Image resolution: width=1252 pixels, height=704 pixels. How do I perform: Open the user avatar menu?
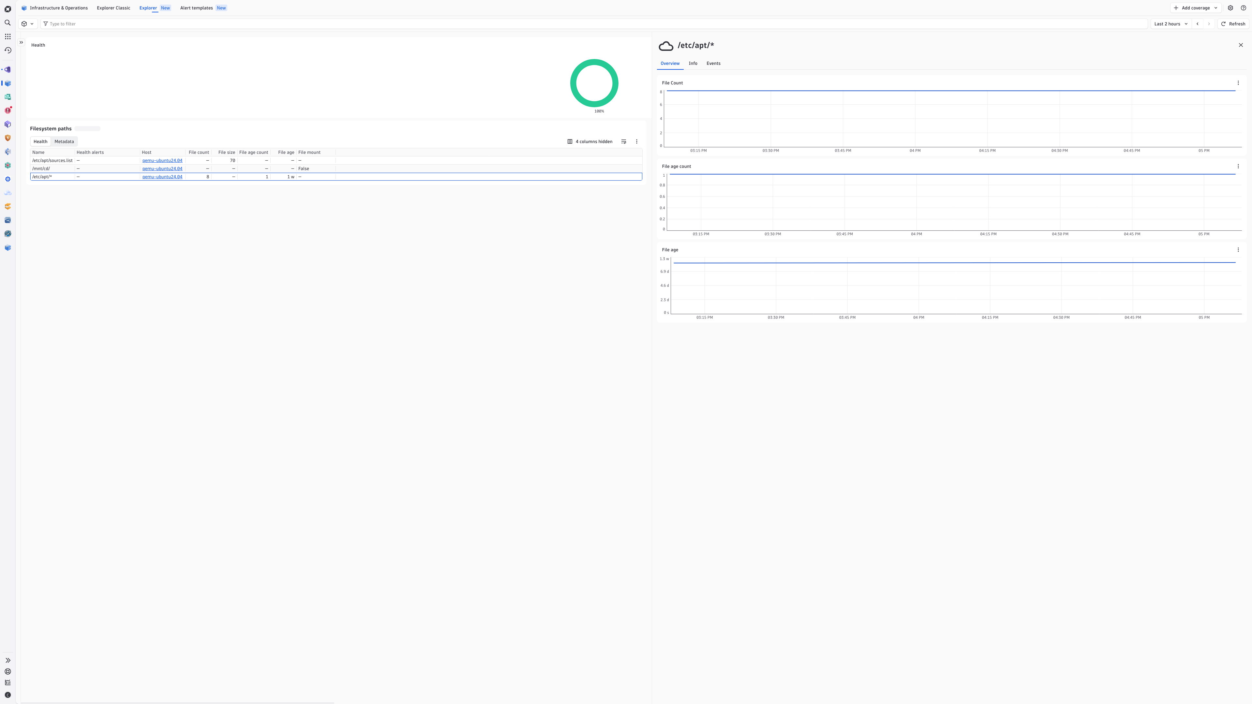pos(8,695)
